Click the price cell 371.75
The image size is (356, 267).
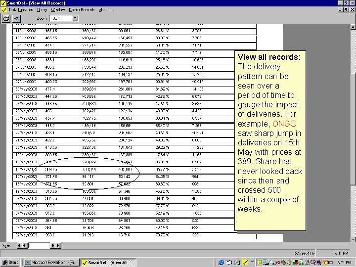[x=51, y=177]
